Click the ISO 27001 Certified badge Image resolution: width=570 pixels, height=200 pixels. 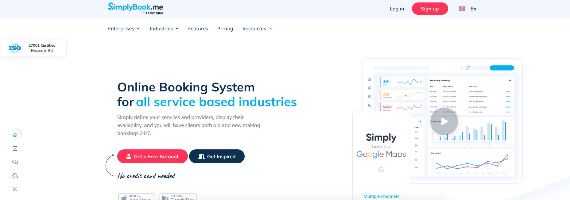(33, 48)
